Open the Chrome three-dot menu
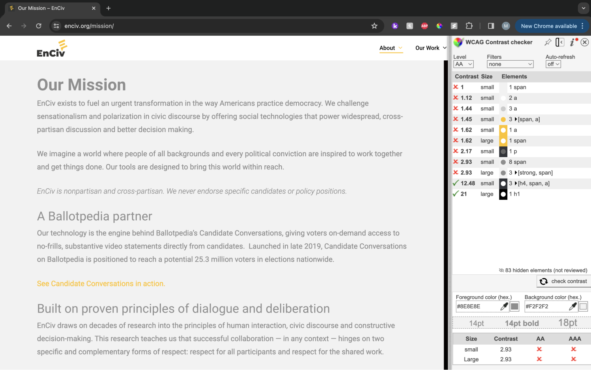The height and width of the screenshot is (370, 591). (582, 26)
